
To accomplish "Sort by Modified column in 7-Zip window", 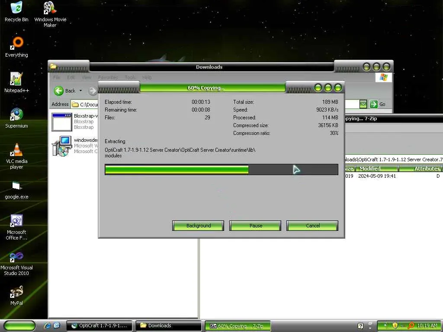I will coord(376,169).
